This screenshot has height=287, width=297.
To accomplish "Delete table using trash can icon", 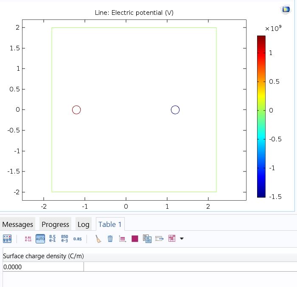I will (x=110, y=239).
